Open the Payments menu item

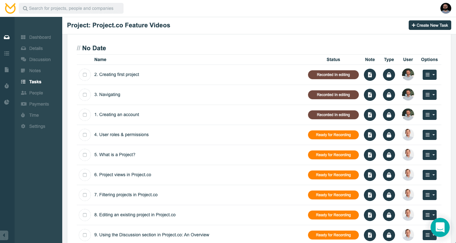tap(39, 104)
